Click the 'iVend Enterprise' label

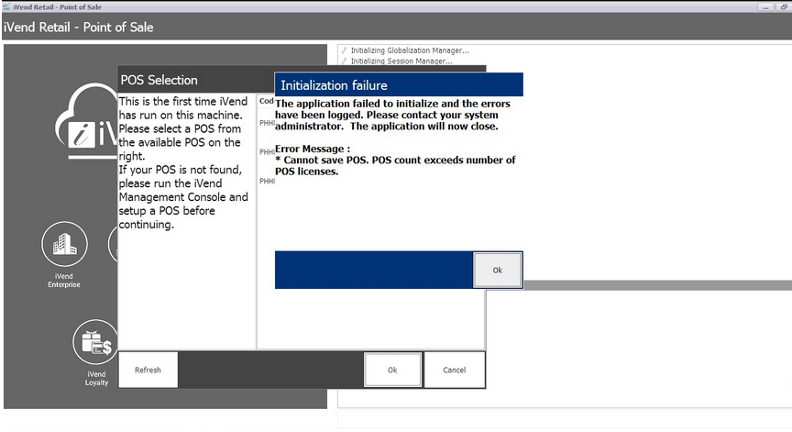pos(64,281)
